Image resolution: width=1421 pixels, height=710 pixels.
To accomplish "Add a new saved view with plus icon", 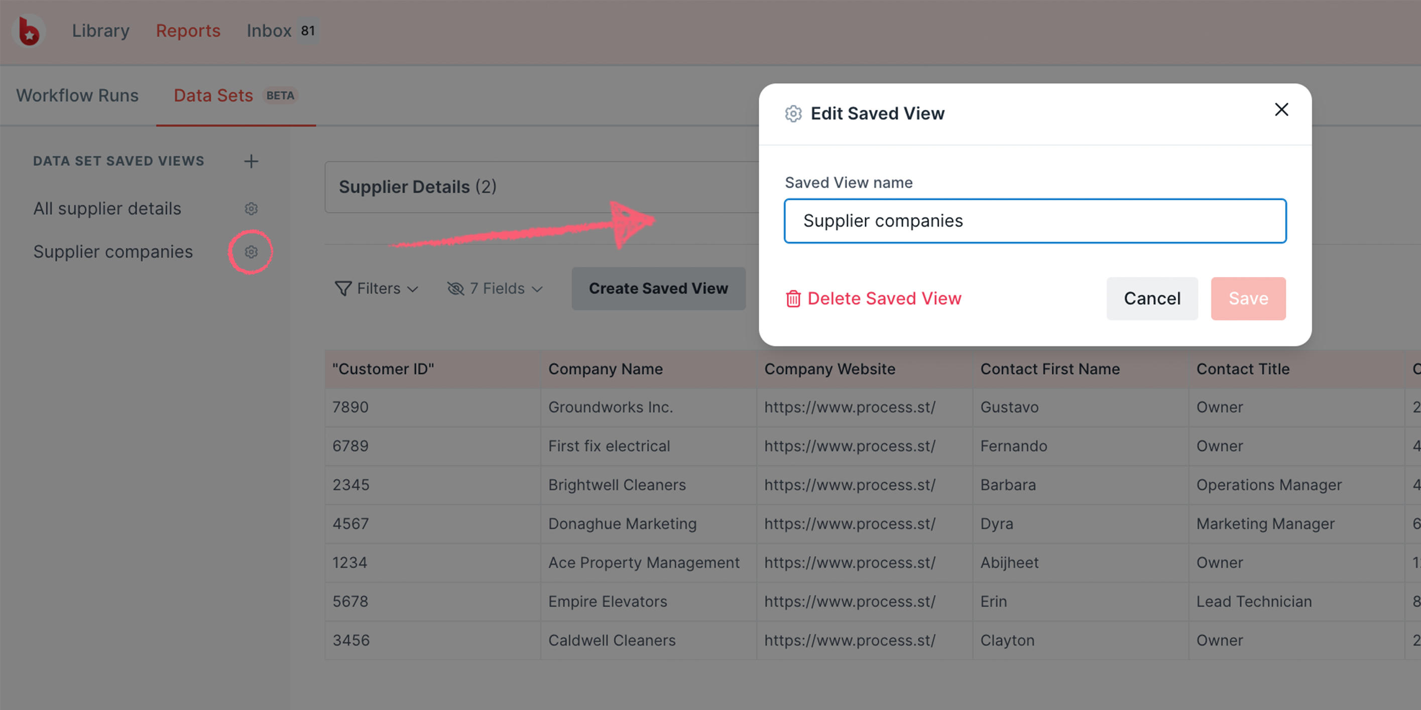I will click(251, 161).
